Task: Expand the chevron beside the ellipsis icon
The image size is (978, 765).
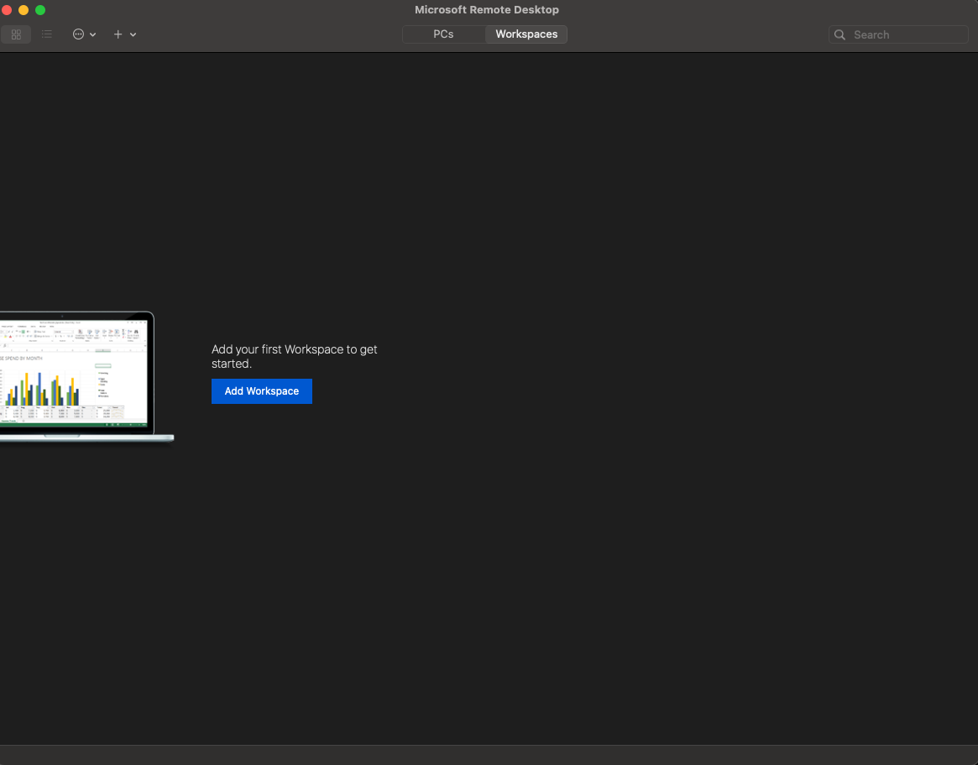Action: [x=92, y=34]
